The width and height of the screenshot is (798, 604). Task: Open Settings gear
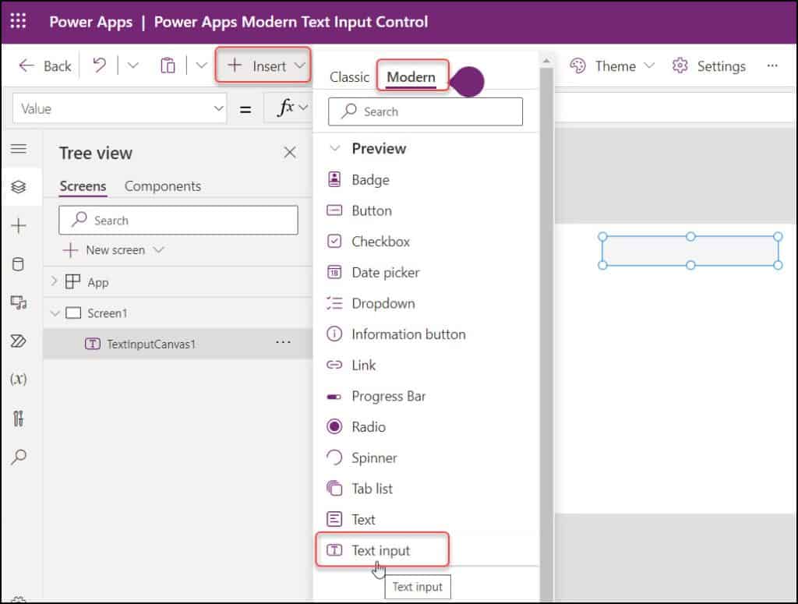pyautogui.click(x=709, y=66)
